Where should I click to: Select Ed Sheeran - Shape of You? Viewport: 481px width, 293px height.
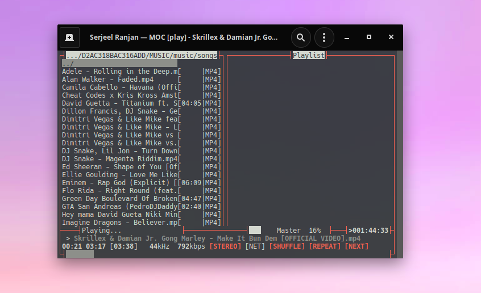(x=141, y=167)
